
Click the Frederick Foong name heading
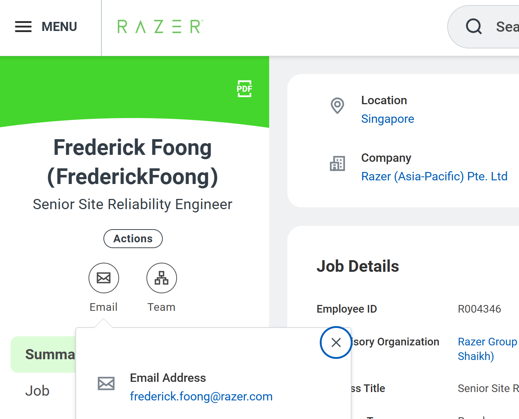(x=133, y=162)
